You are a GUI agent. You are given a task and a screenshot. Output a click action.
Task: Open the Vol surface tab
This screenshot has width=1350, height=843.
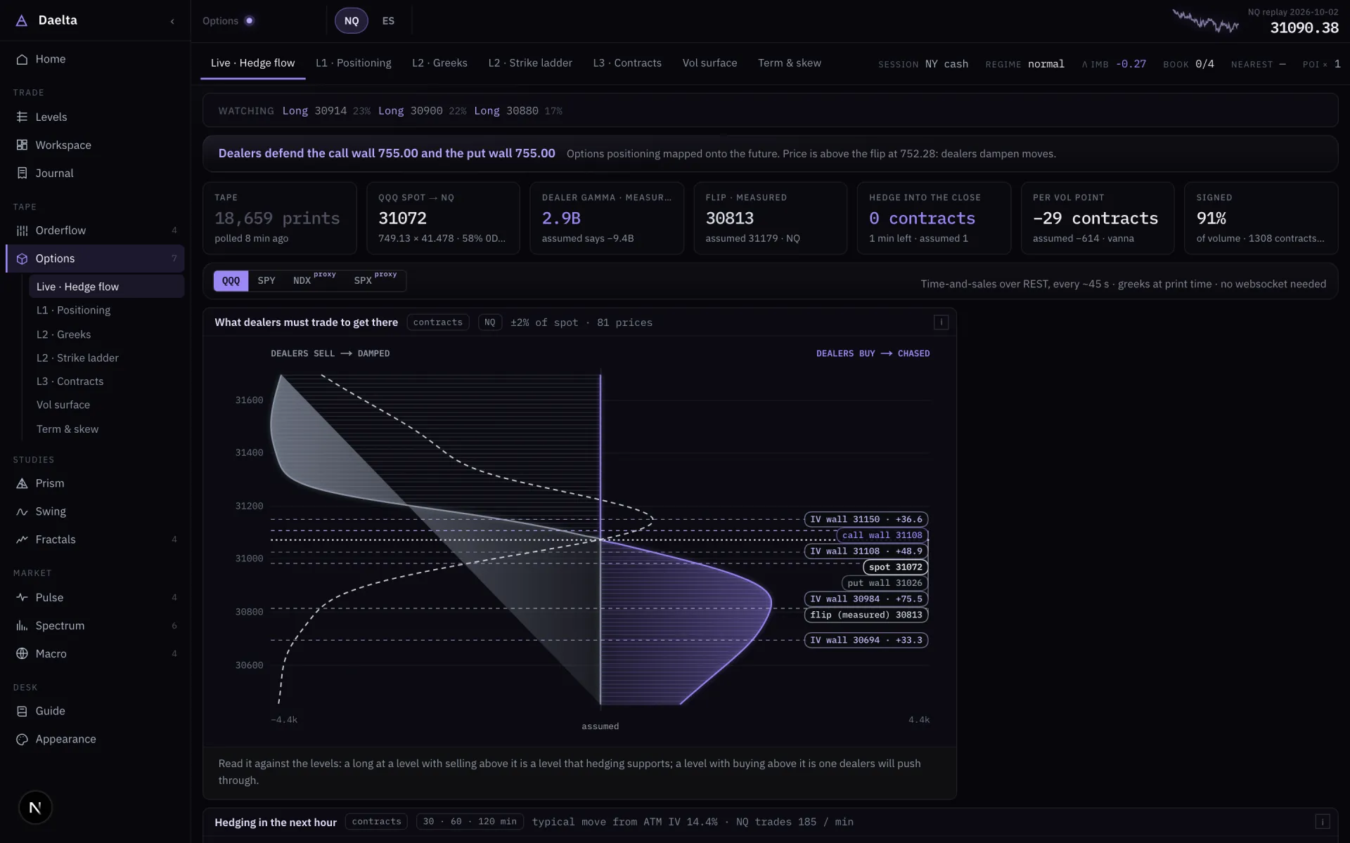coord(709,63)
